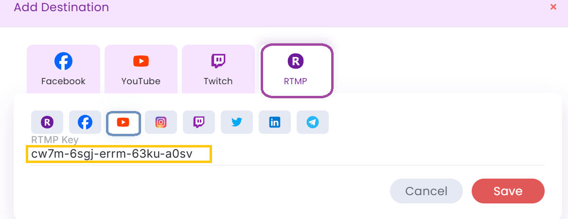Select the custom RTMP preset icon
Image resolution: width=568 pixels, height=219 pixels.
point(47,122)
